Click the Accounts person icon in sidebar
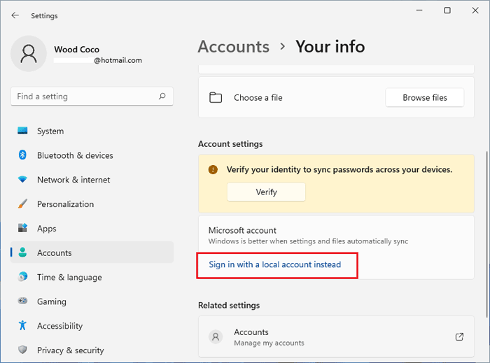The height and width of the screenshot is (363, 490). [22, 252]
